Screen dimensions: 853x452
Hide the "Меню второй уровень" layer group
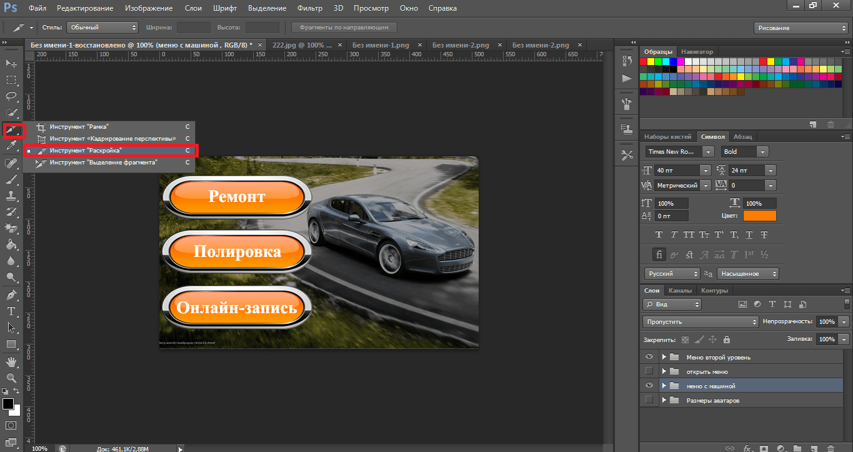(649, 357)
